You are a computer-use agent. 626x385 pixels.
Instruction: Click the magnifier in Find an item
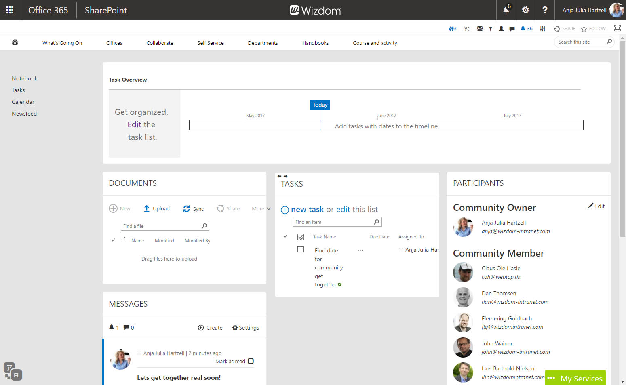pos(377,222)
